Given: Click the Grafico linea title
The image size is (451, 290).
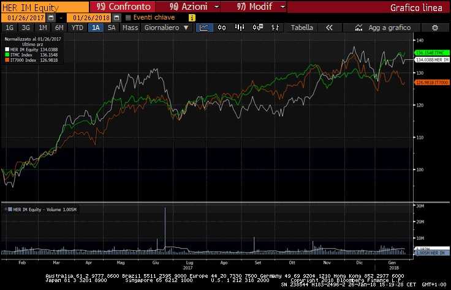Looking at the screenshot, I should (416, 8).
